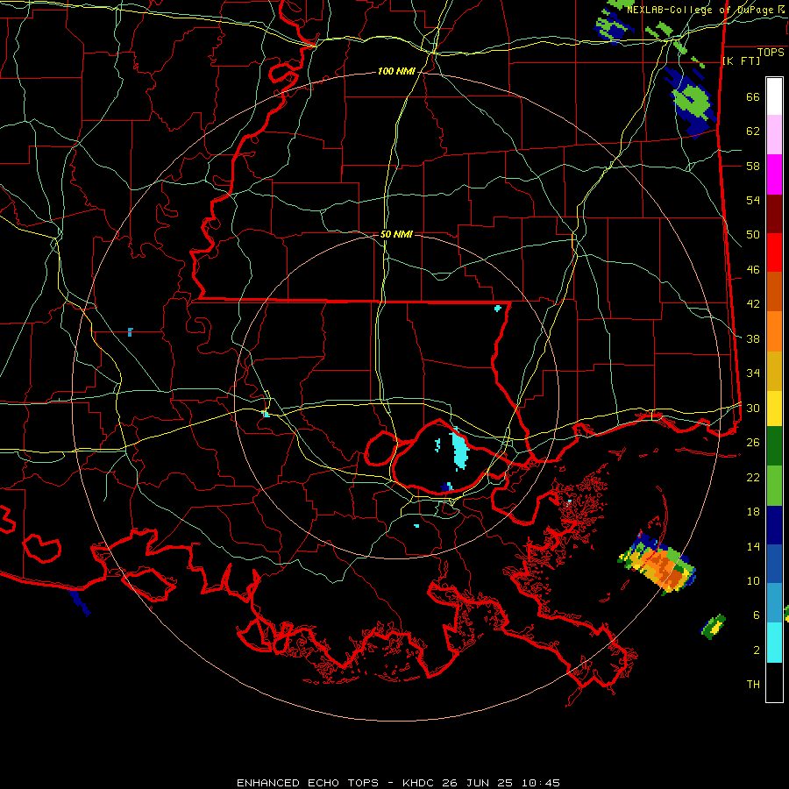Click the legend value "30"
The image size is (789, 789).
753,408
